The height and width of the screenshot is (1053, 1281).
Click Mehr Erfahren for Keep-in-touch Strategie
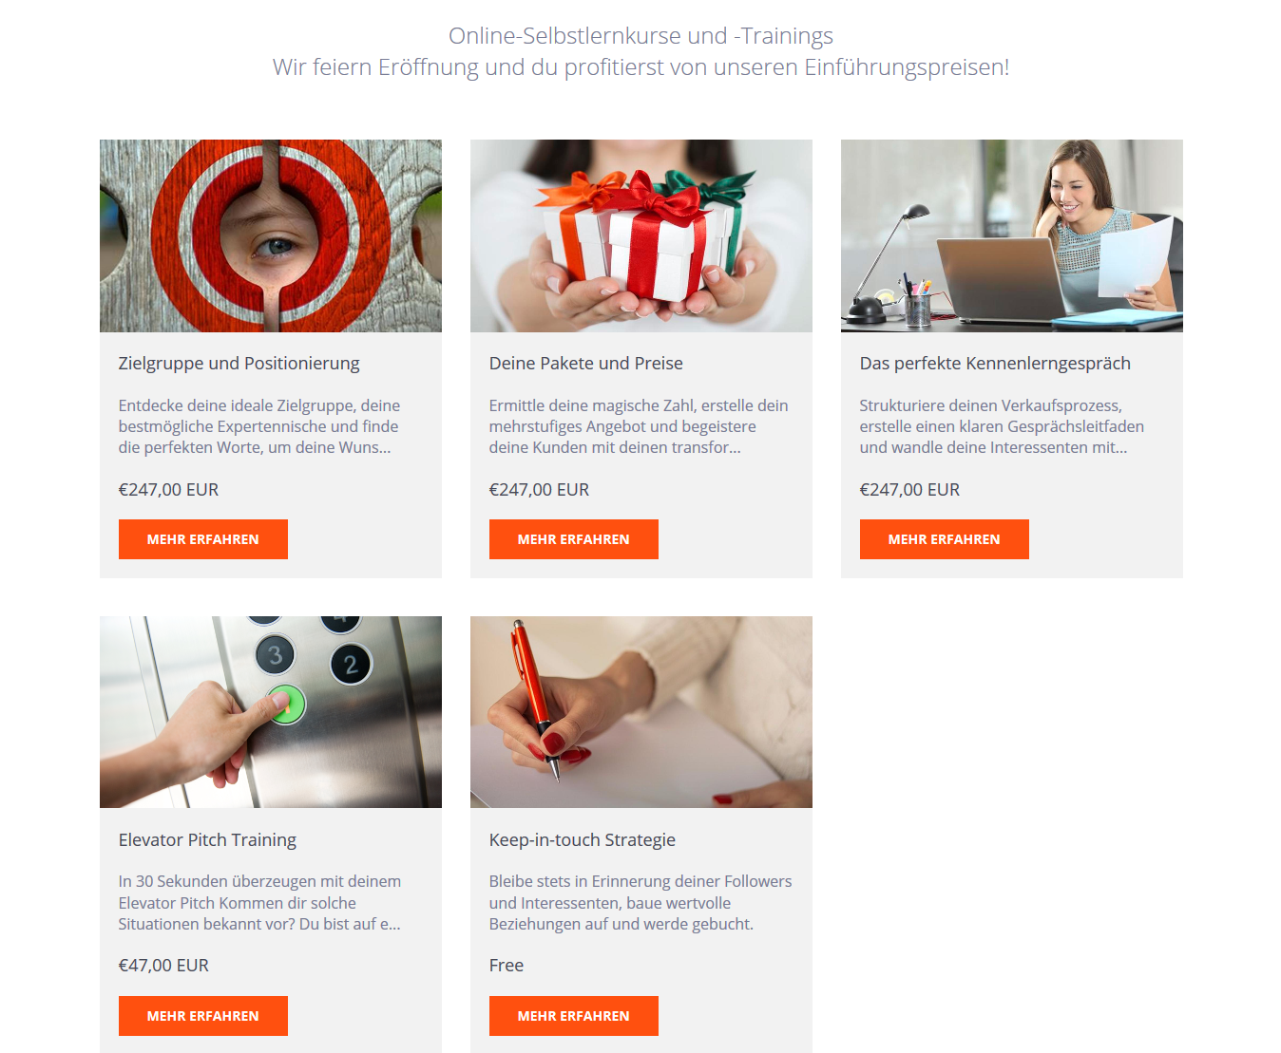coord(574,1016)
